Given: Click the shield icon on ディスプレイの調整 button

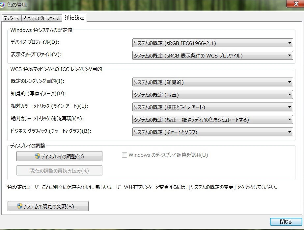Looking at the screenshot, I should pos(38,156).
